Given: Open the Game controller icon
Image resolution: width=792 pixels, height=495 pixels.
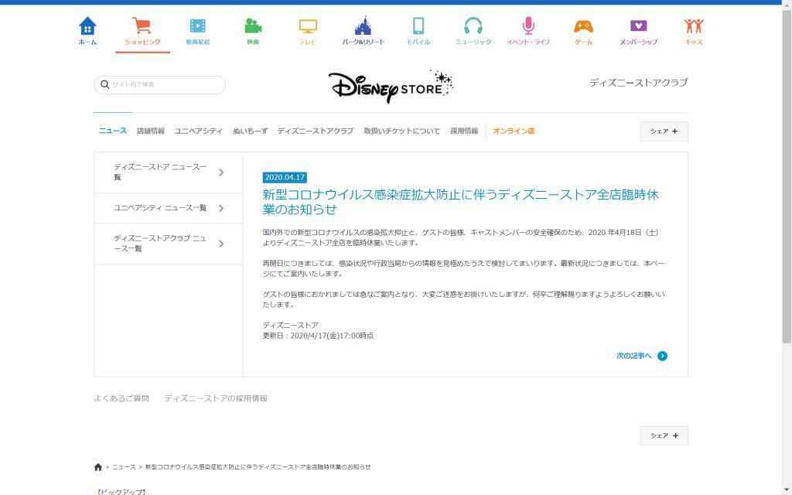Looking at the screenshot, I should click(x=583, y=27).
